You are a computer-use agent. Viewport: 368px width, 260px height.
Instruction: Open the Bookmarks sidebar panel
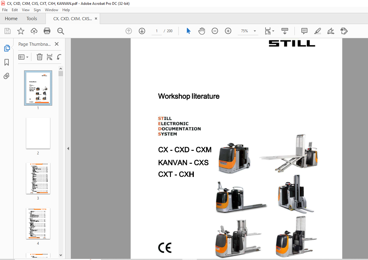pos(7,62)
